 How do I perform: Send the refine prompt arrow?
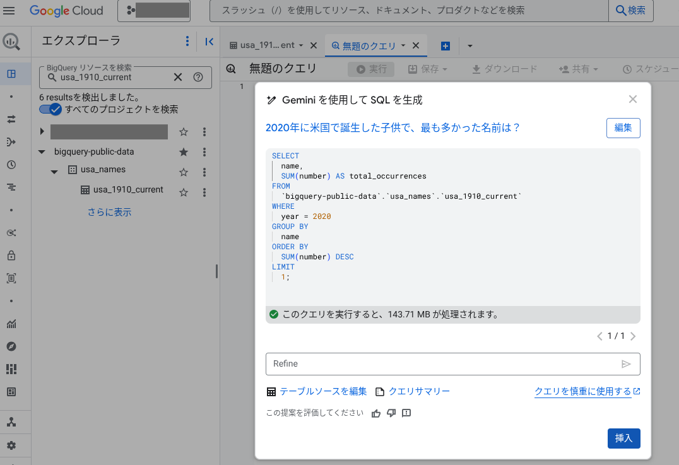[626, 364]
